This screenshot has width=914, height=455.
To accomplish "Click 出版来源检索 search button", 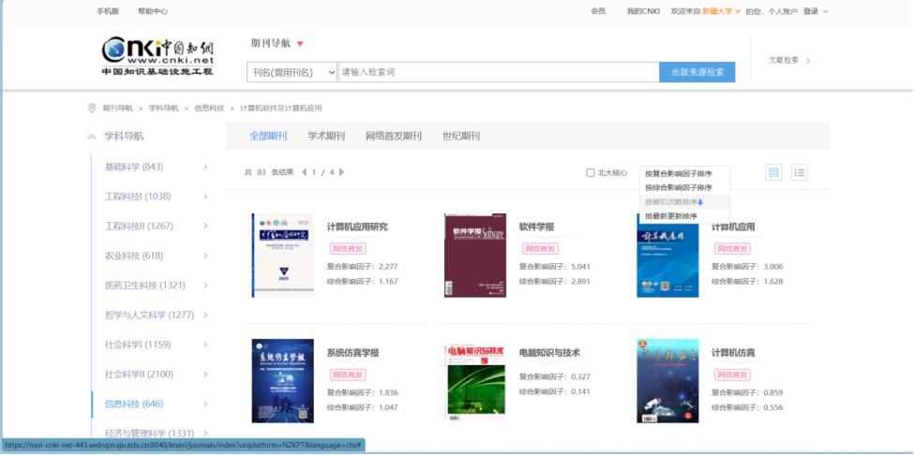I will [697, 72].
